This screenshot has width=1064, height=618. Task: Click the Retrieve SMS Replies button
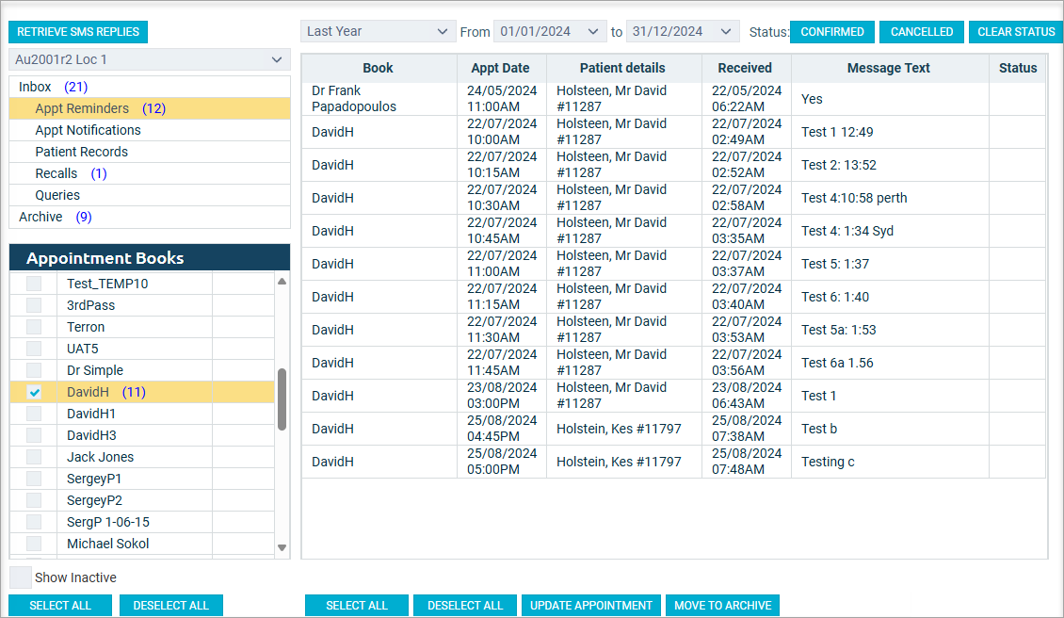[x=78, y=32]
